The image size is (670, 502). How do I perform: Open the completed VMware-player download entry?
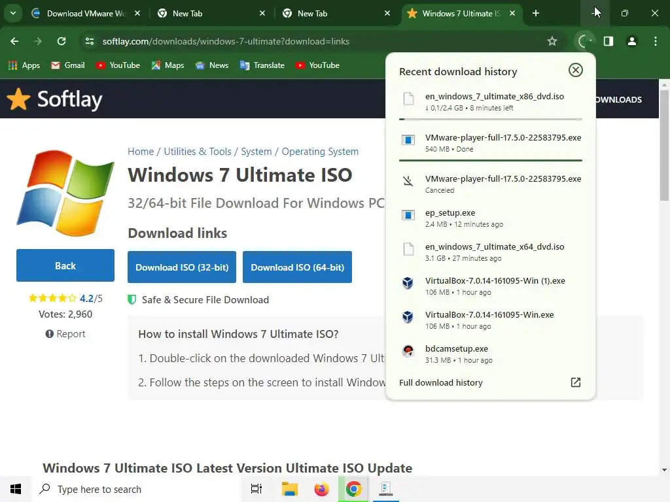[x=491, y=143]
